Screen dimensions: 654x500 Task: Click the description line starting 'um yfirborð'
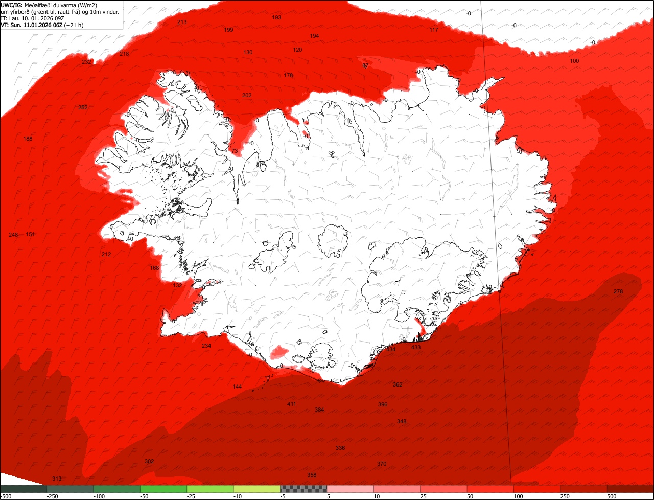(60, 12)
